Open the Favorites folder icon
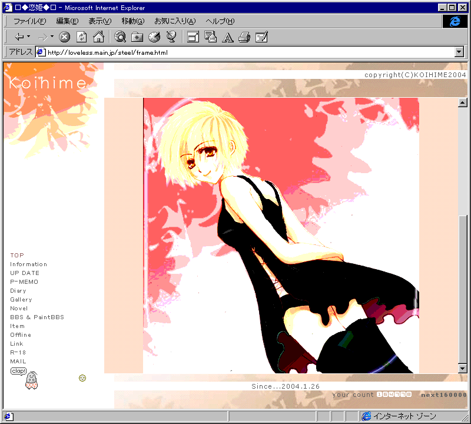The image size is (471, 424). coord(137,37)
